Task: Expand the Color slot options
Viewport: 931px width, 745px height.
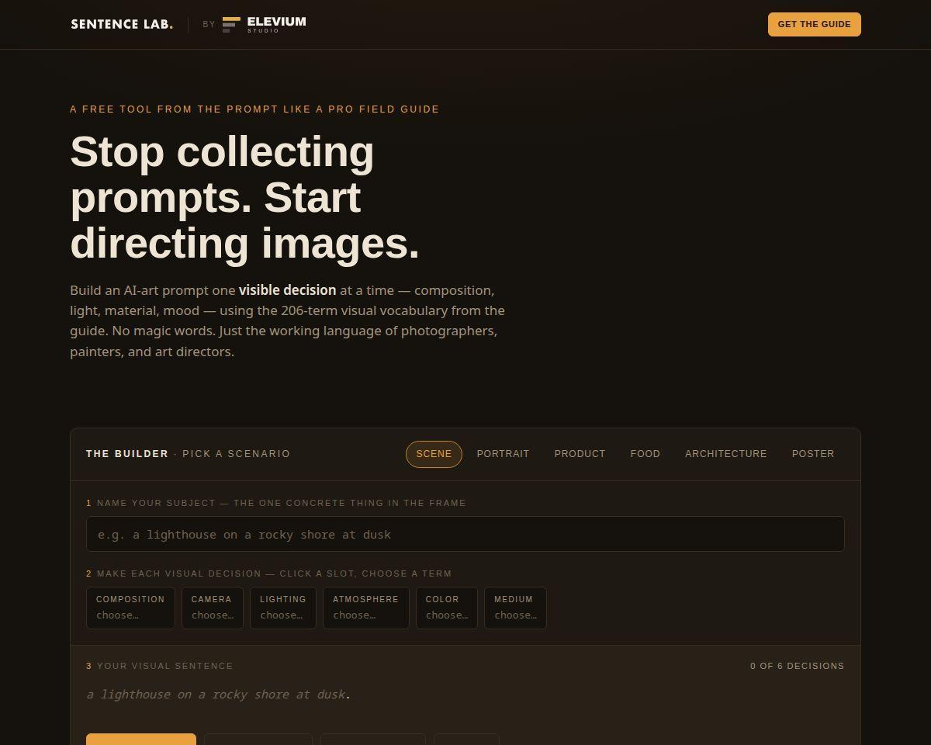Action: (x=447, y=608)
